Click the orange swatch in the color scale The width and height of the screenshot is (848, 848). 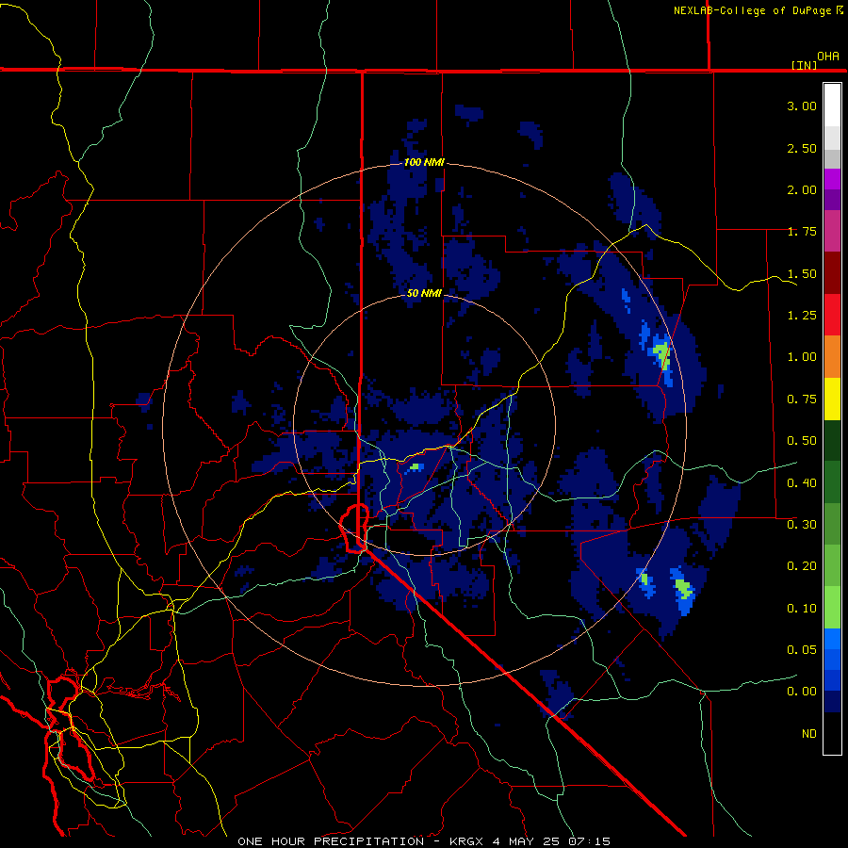pyautogui.click(x=832, y=357)
